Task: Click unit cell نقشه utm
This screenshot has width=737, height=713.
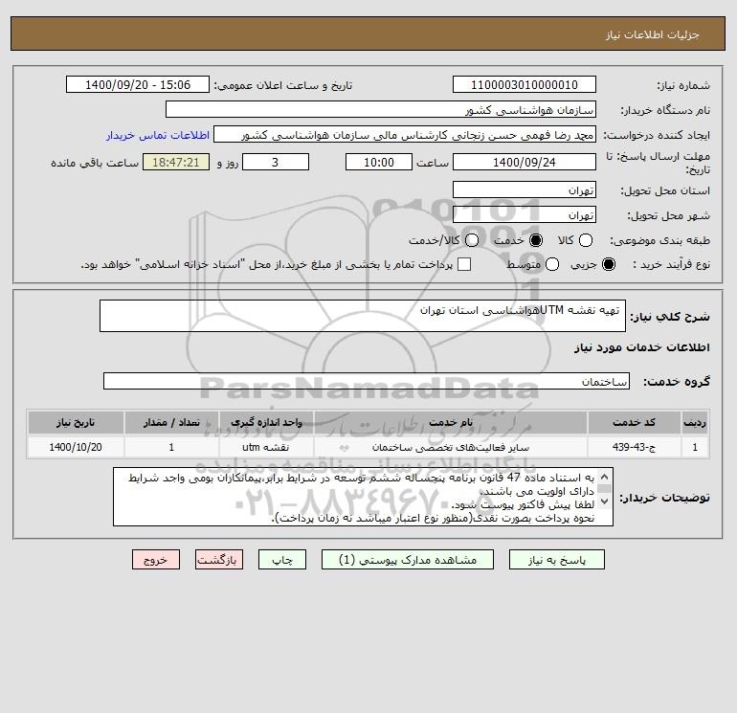Action: coord(266,447)
